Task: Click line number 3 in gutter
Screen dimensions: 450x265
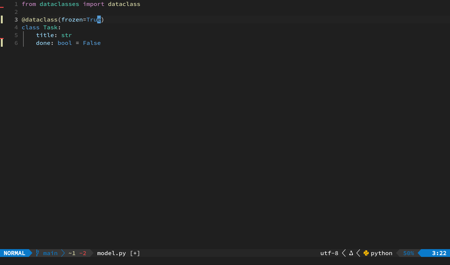Action: [16, 20]
